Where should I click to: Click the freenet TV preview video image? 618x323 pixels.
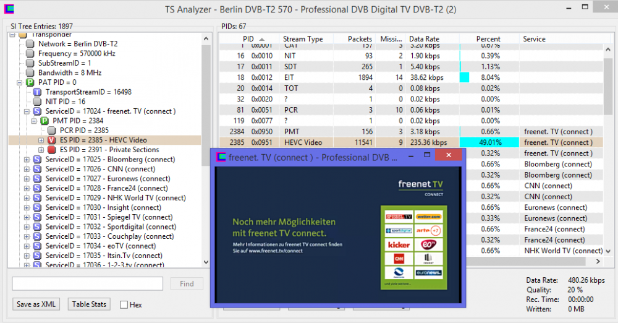(x=338, y=235)
